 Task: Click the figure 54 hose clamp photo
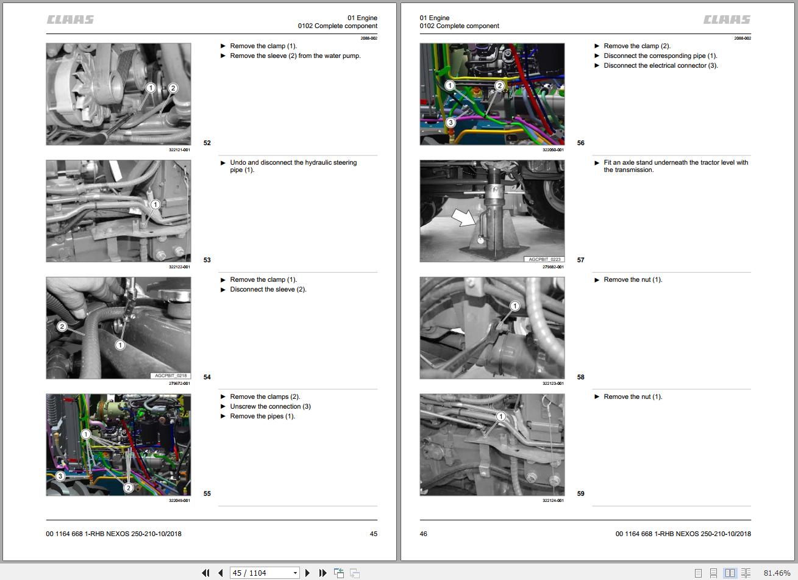[118, 328]
